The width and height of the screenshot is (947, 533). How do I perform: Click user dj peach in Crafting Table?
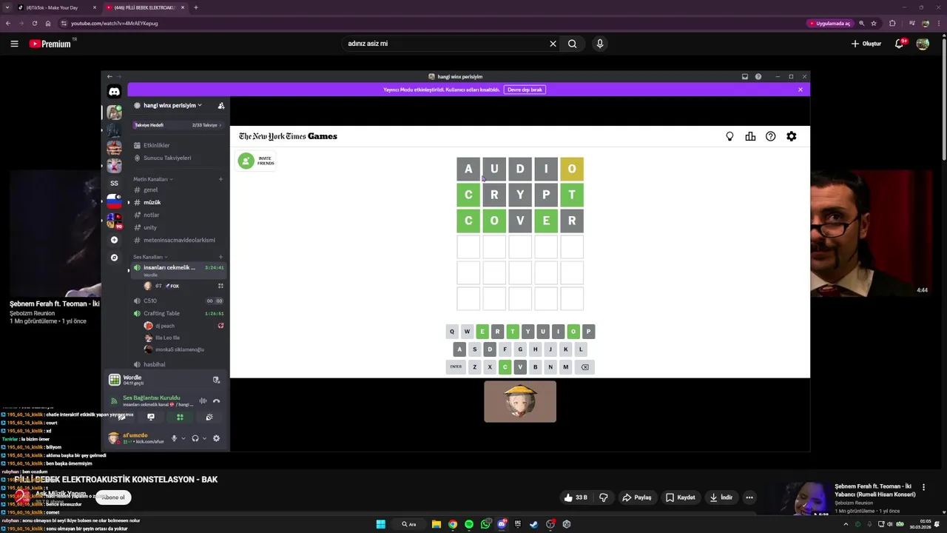(x=183, y=326)
